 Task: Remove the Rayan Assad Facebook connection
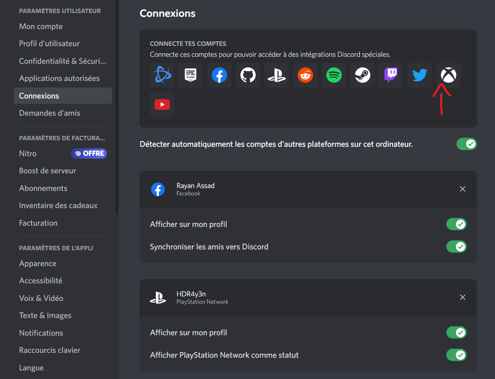click(463, 189)
